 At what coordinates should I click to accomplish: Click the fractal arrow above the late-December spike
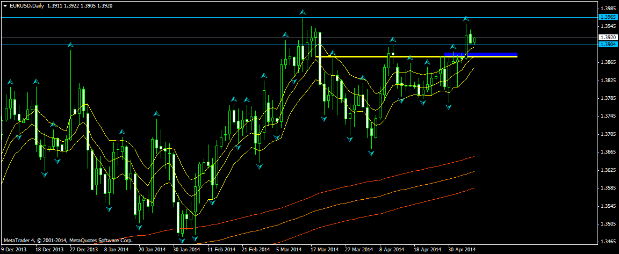70,45
